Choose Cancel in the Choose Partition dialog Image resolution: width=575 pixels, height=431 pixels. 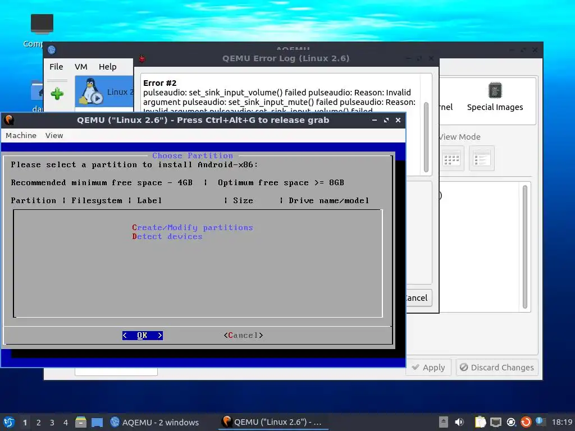pyautogui.click(x=244, y=336)
